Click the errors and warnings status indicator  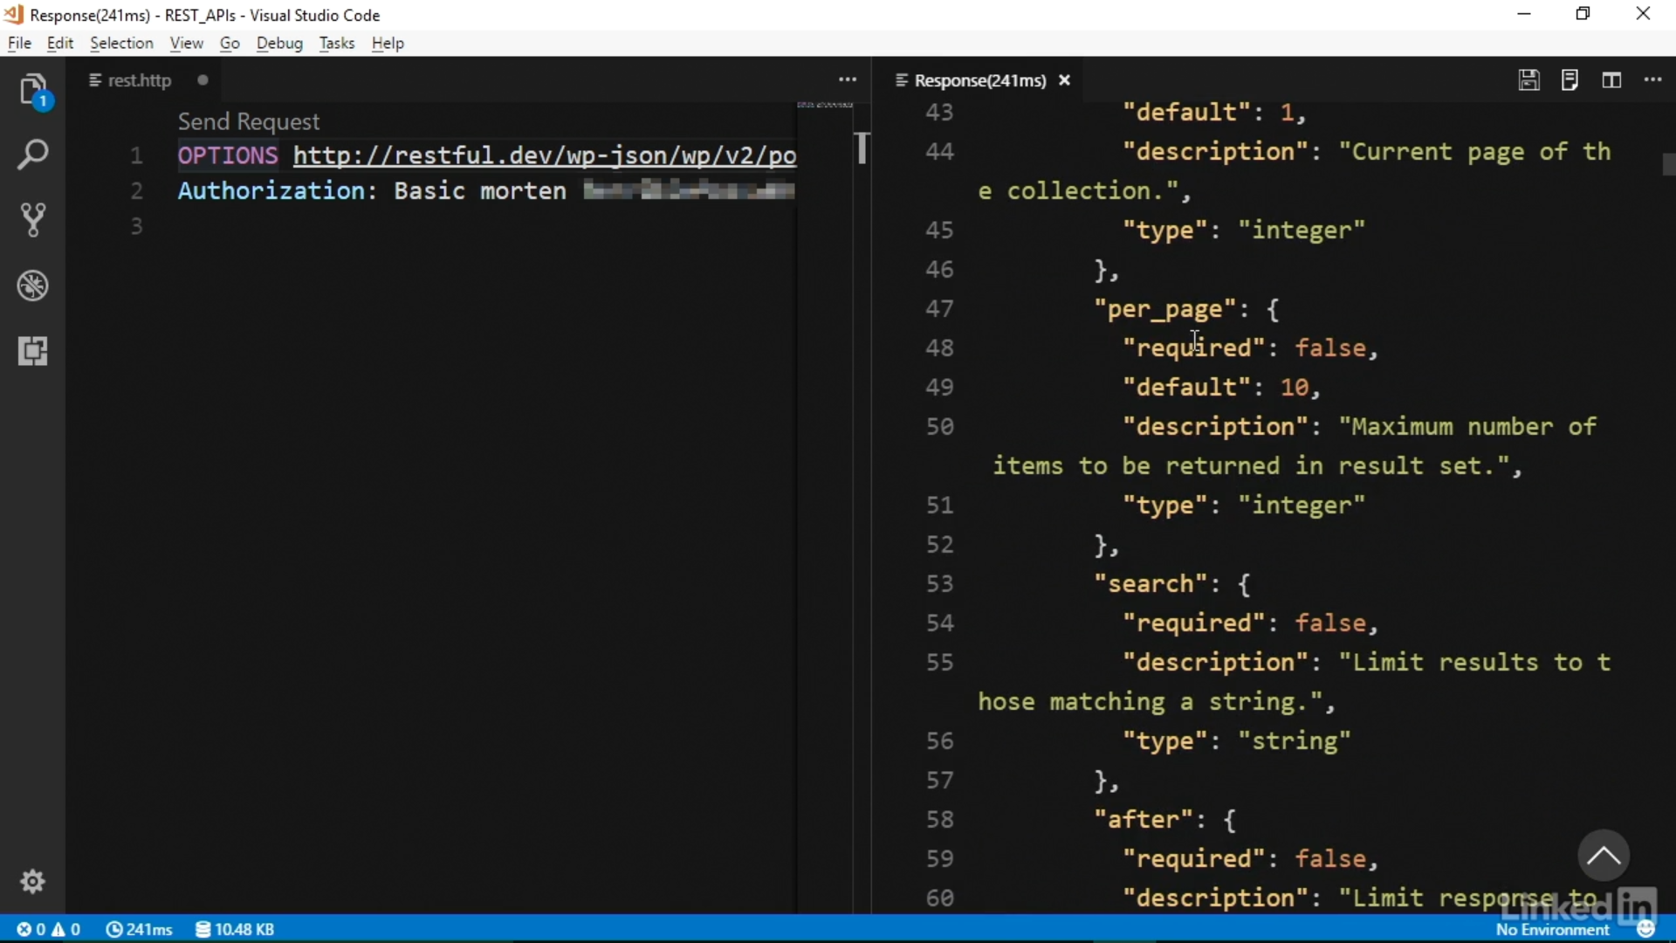pos(49,929)
